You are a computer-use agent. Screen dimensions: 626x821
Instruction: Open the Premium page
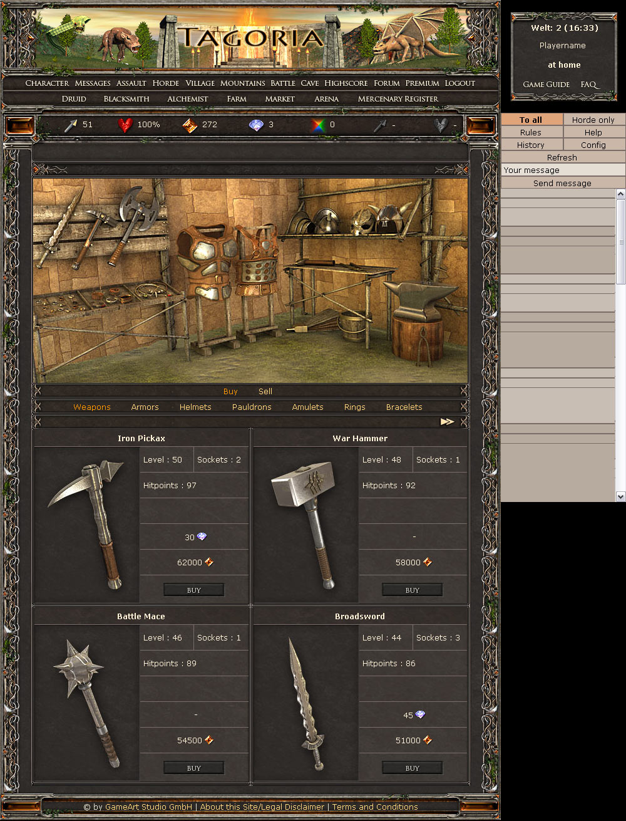coord(423,83)
